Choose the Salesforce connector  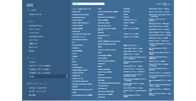(101, 75)
